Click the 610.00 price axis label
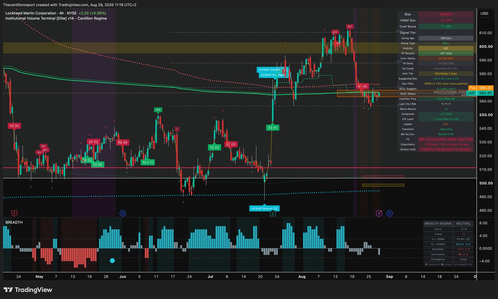The image size is (498, 299). [x=486, y=33]
